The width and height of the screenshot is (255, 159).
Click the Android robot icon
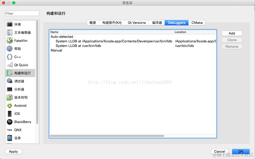[x=10, y=105]
